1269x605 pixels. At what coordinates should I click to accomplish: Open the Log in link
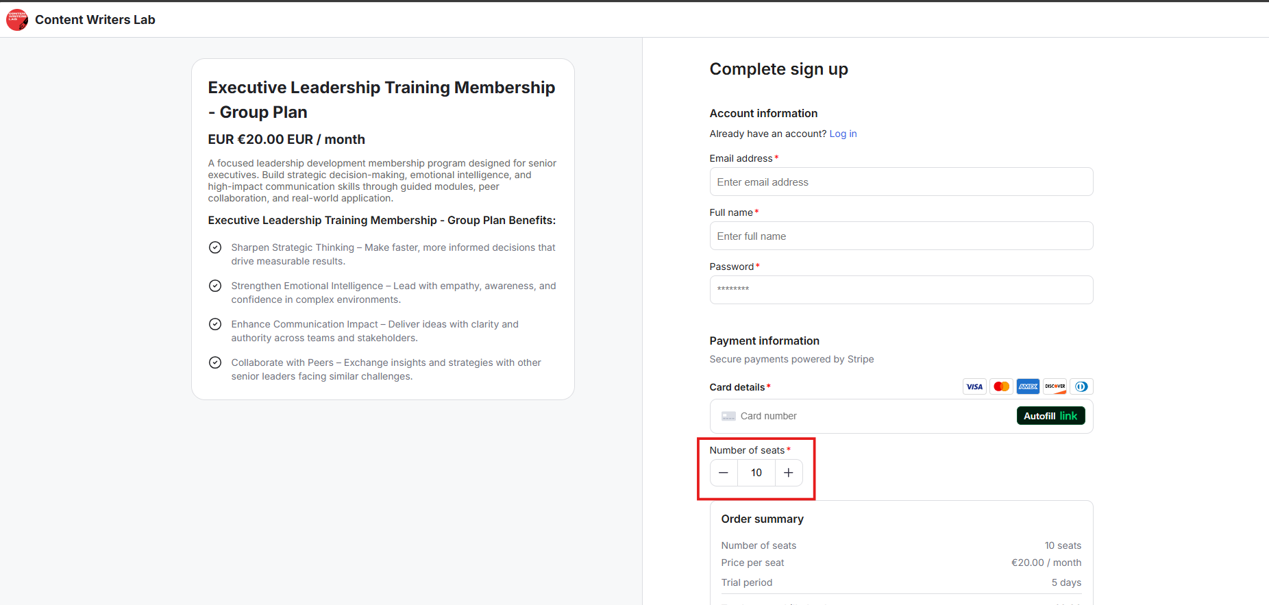(x=843, y=134)
